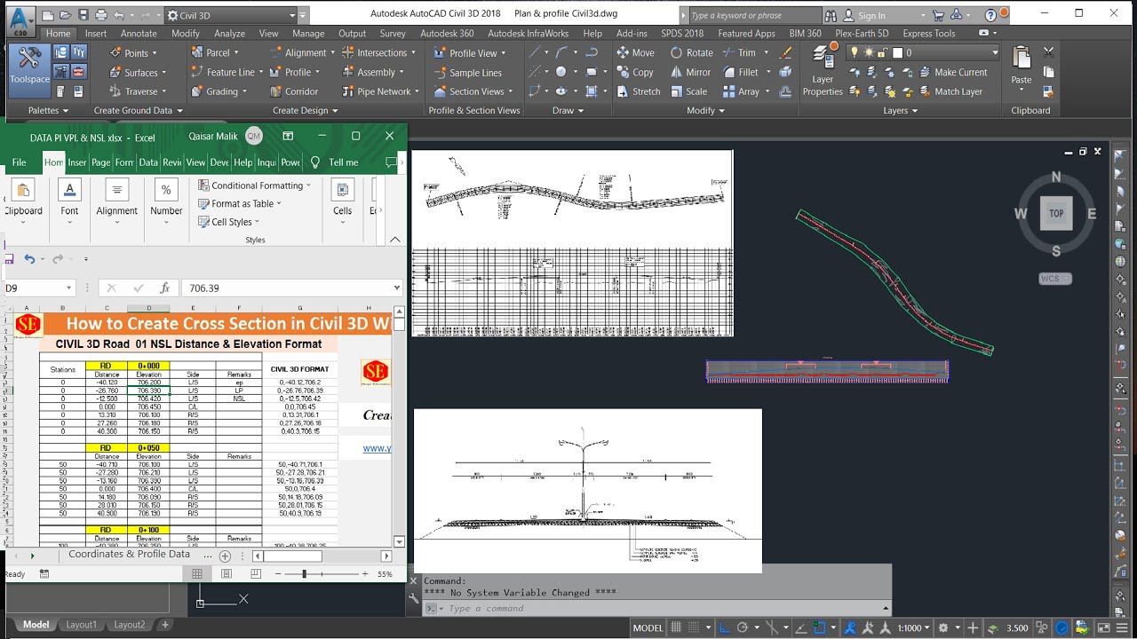Image resolution: width=1137 pixels, height=639 pixels.
Task: Switch to Layout1 tab
Action: (81, 625)
